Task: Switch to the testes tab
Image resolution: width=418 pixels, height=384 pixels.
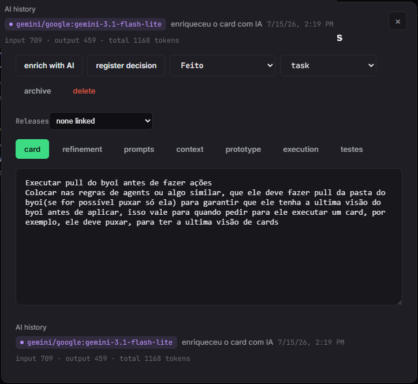Action: click(x=352, y=149)
